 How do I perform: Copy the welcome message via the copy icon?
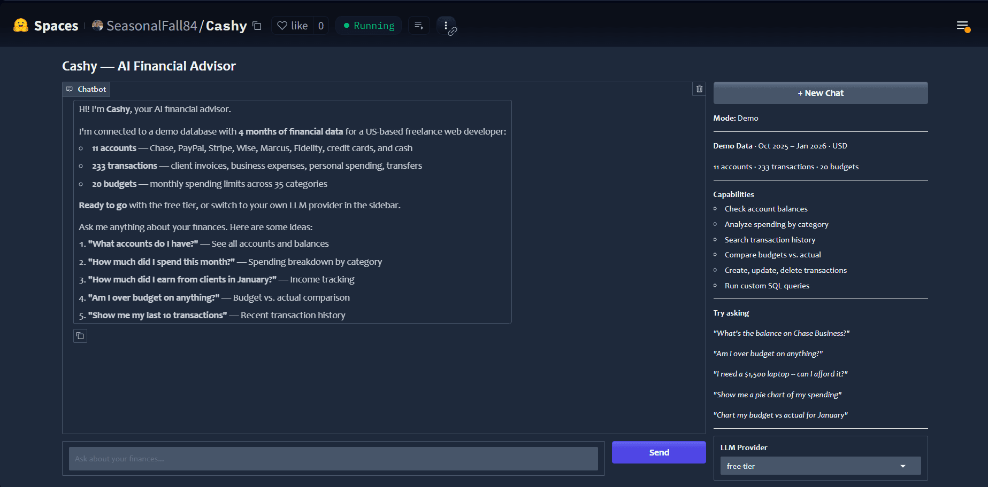(80, 336)
